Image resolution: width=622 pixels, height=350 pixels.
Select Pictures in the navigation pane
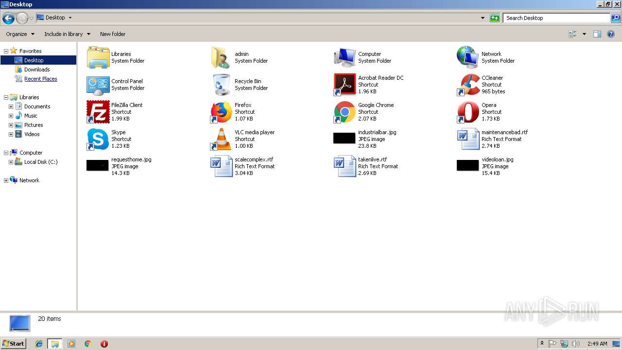(x=34, y=125)
